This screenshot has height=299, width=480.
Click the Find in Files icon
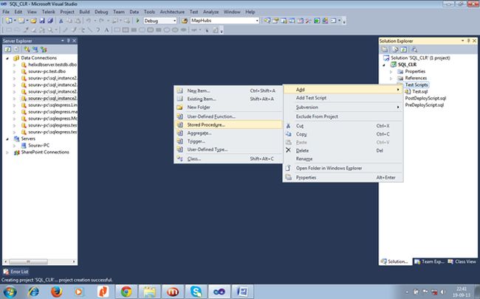(185, 21)
